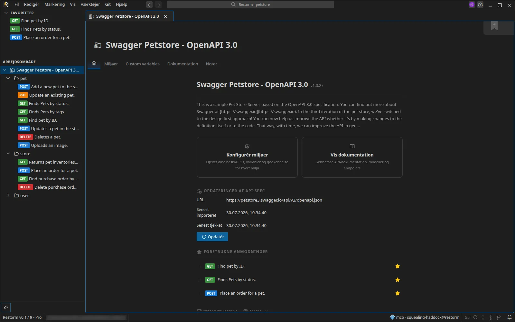Select Delete purchase order request
The width and height of the screenshot is (515, 322).
(x=48, y=187)
